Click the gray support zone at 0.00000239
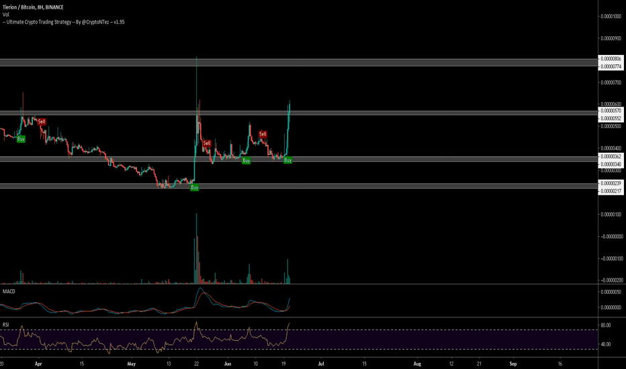The width and height of the screenshot is (626, 369). 299,186
